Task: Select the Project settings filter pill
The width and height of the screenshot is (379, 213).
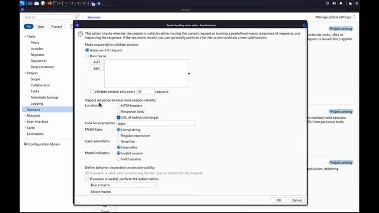Action: pos(57,27)
